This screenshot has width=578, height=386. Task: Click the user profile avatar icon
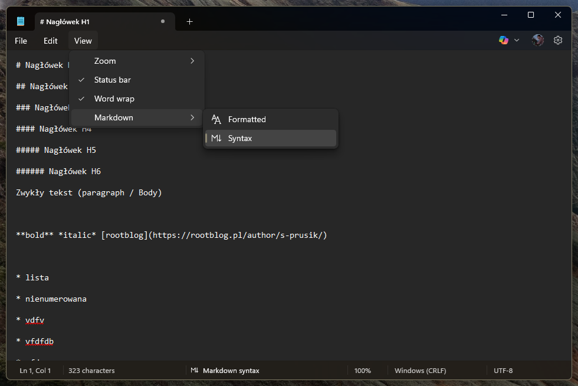pyautogui.click(x=537, y=40)
